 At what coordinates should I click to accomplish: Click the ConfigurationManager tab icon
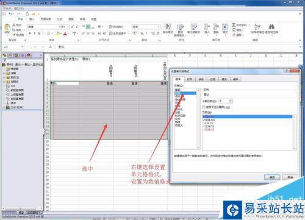pos(16,55)
